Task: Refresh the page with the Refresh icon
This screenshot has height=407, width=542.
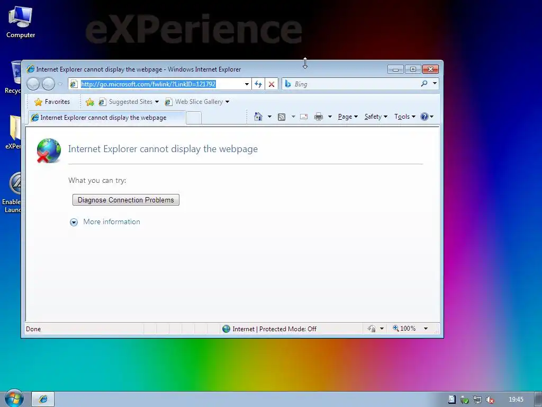Action: click(x=258, y=84)
